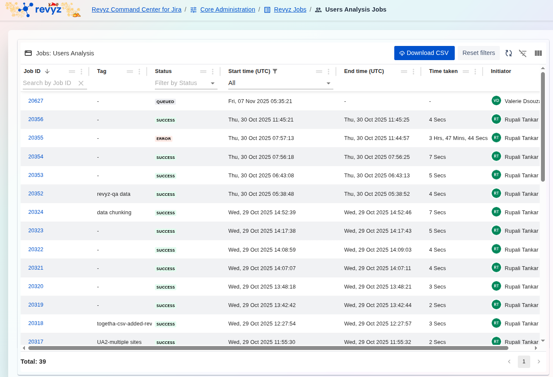The image size is (553, 377).
Task: Go to Core Administration breadcrumb
Action: [x=227, y=9]
